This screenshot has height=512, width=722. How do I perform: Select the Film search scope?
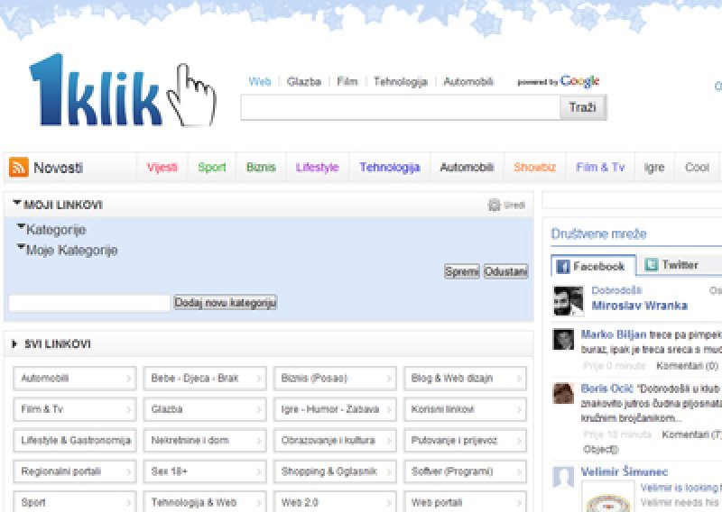tap(347, 82)
